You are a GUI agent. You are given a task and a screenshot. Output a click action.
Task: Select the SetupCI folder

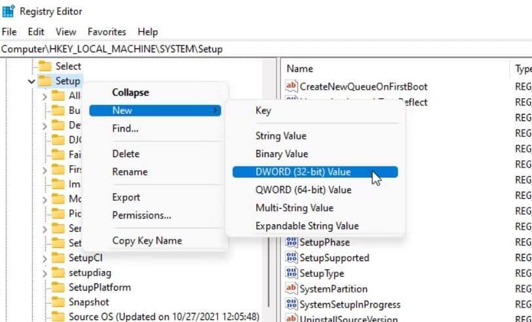tap(85, 258)
